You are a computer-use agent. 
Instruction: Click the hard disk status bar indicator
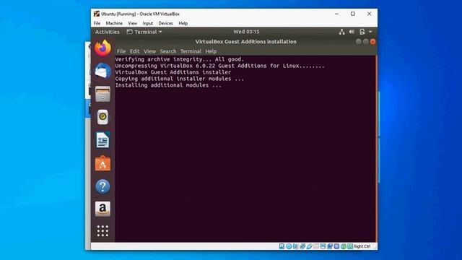282,246
